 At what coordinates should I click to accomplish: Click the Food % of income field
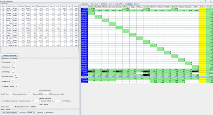point(36,101)
